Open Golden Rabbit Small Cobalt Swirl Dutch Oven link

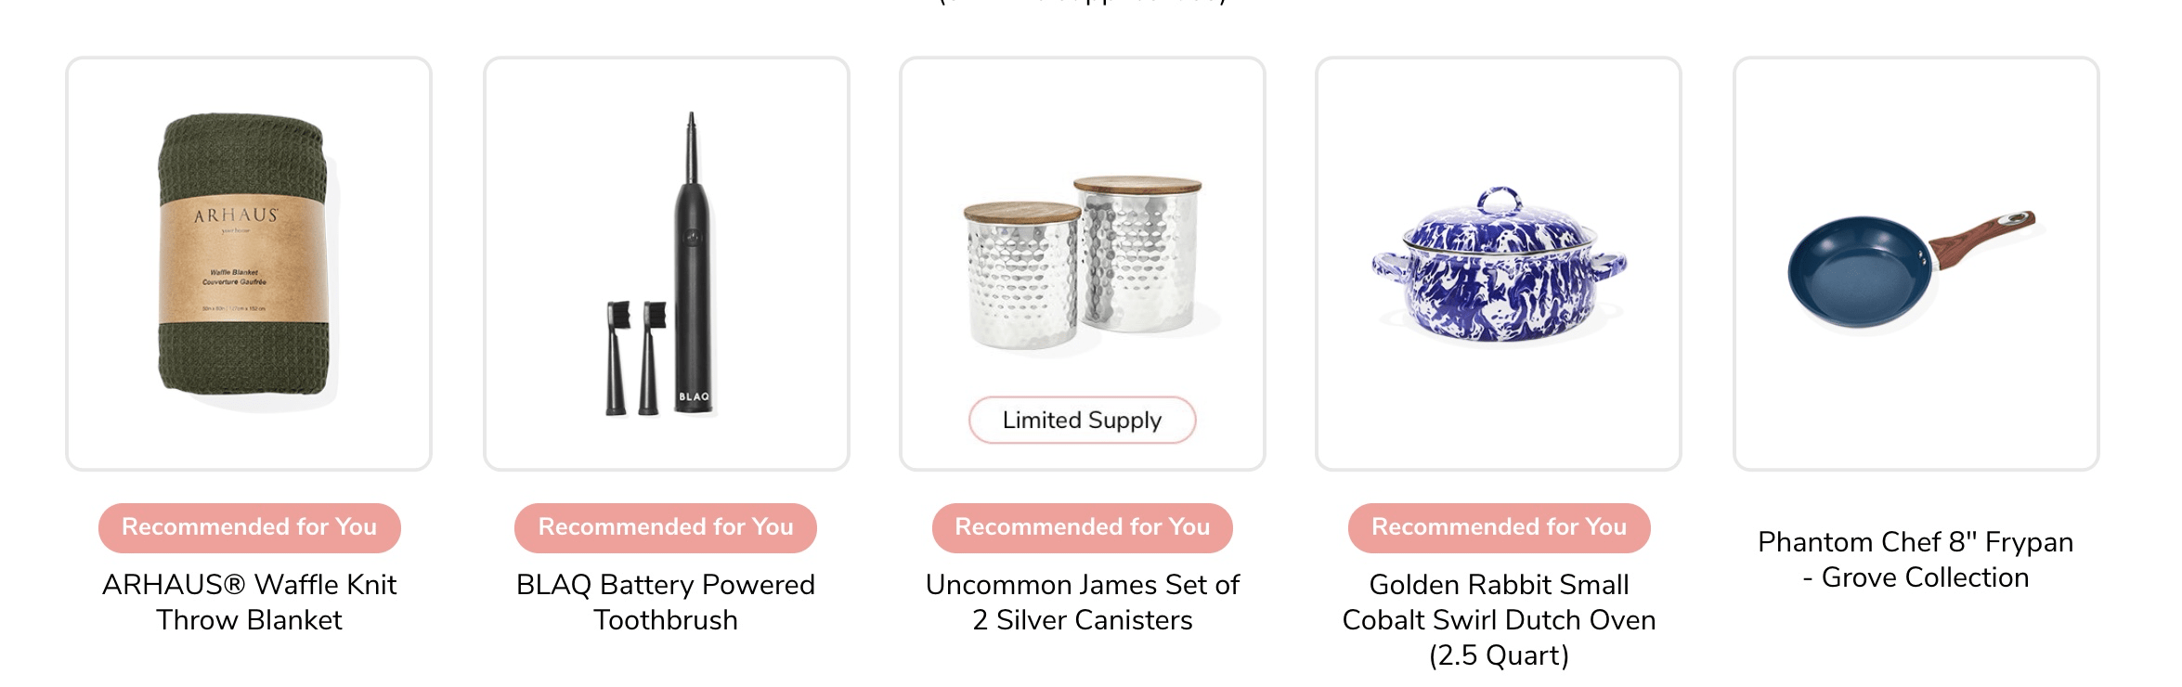pos(1499,620)
